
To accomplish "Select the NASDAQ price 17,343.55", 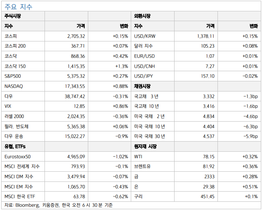I will tap(75, 86).
